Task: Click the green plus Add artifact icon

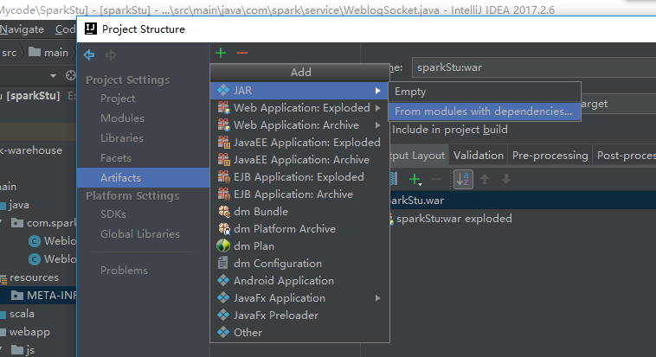Action: tap(221, 53)
